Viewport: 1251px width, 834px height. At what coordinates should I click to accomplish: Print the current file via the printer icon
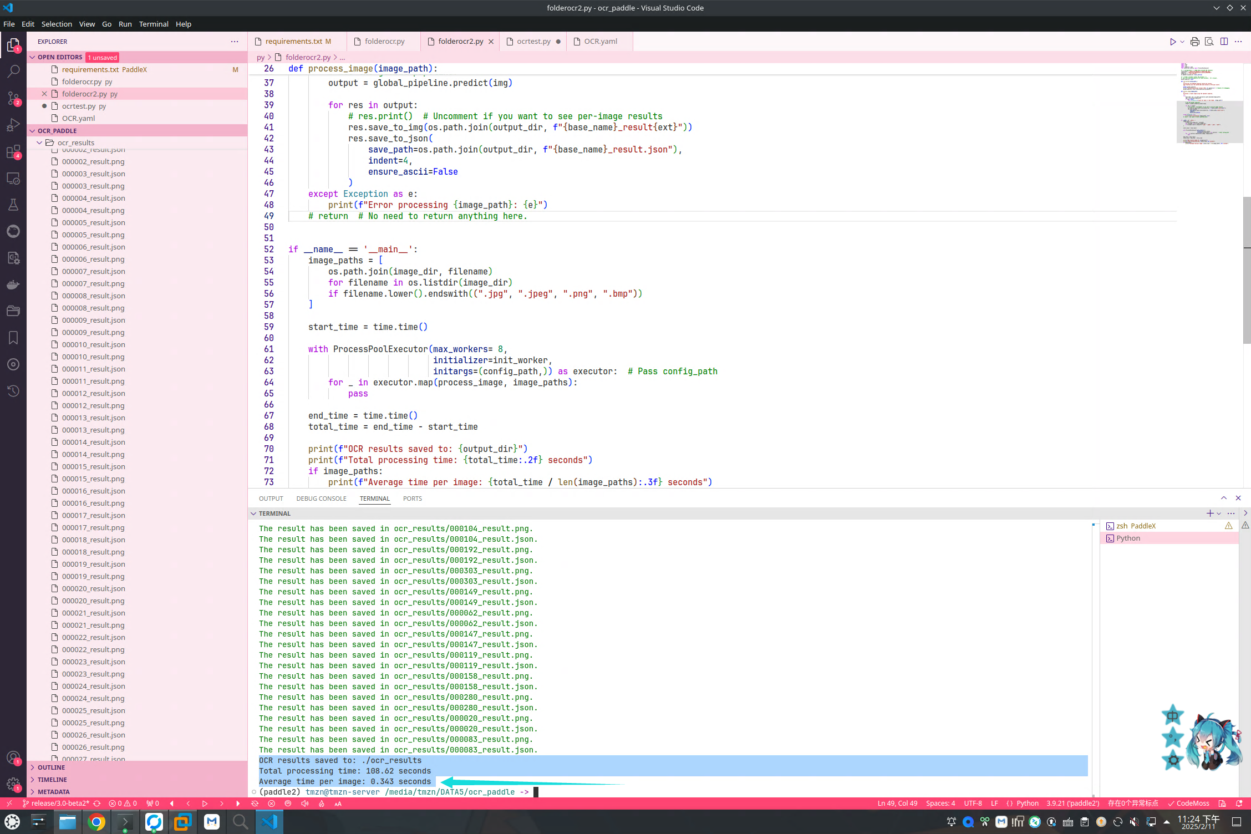pos(1195,41)
